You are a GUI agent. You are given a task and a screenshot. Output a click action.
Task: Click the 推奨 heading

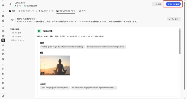pos(42,43)
